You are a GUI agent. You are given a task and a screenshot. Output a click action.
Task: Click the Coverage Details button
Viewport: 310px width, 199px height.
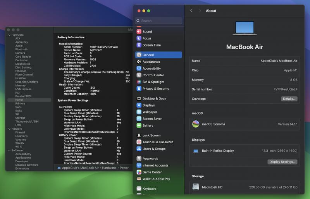[x=289, y=99]
